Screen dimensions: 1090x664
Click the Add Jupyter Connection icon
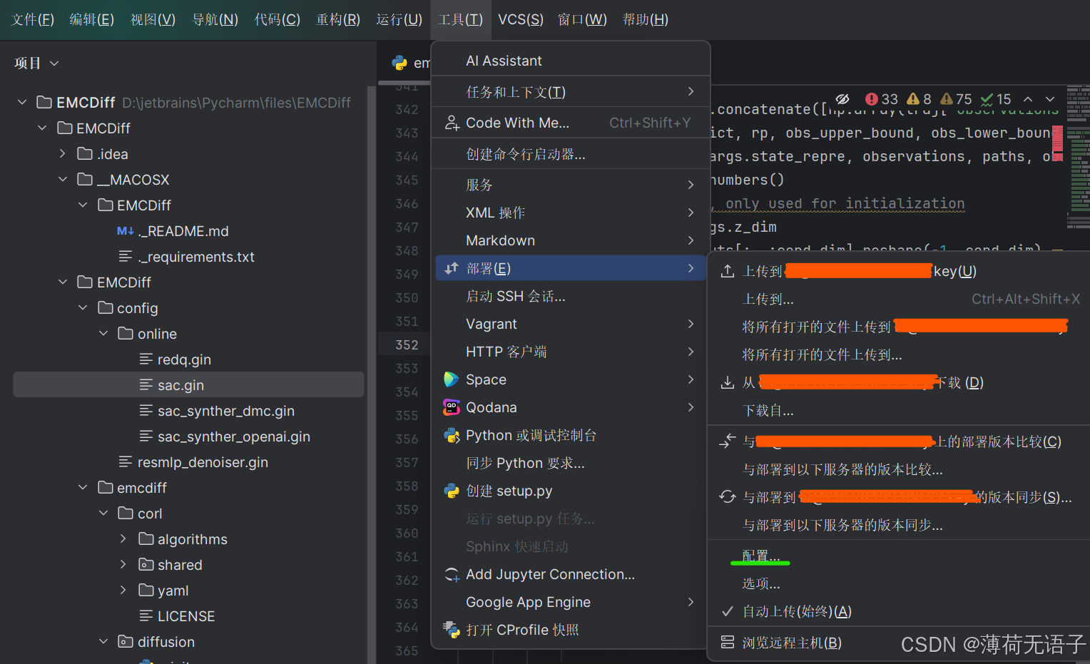(452, 574)
